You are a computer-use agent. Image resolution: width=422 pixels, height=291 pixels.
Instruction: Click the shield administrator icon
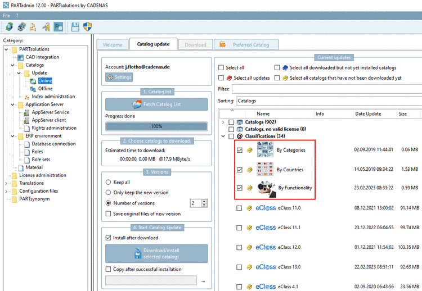(87, 27)
